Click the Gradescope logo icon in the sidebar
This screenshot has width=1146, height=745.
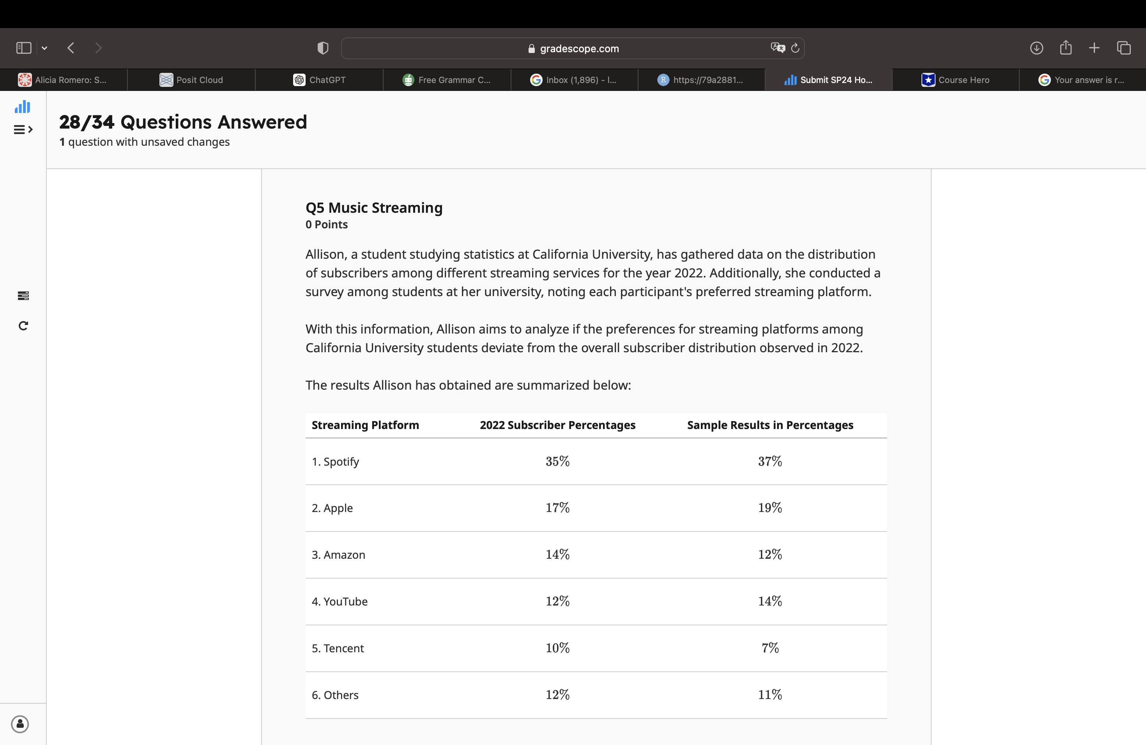click(x=22, y=107)
